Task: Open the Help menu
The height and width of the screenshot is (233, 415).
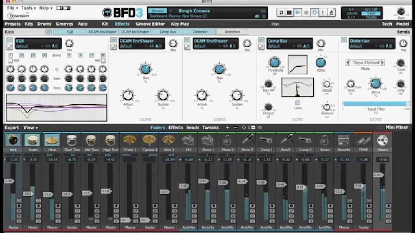Action: tap(46, 8)
